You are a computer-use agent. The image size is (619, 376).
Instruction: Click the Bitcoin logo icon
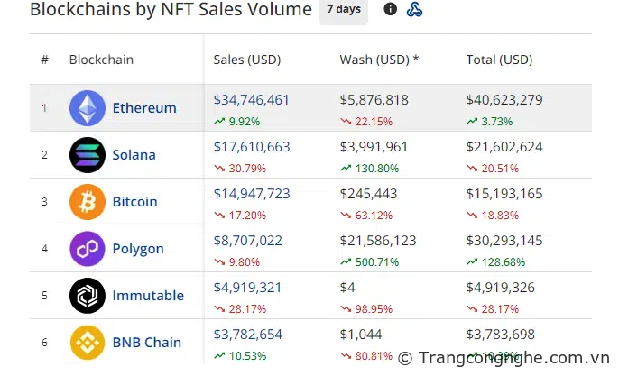click(x=88, y=202)
